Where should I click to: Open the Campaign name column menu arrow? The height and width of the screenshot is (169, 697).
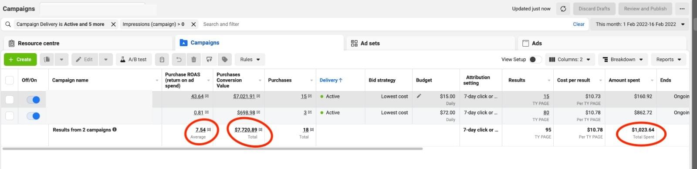coord(157,81)
